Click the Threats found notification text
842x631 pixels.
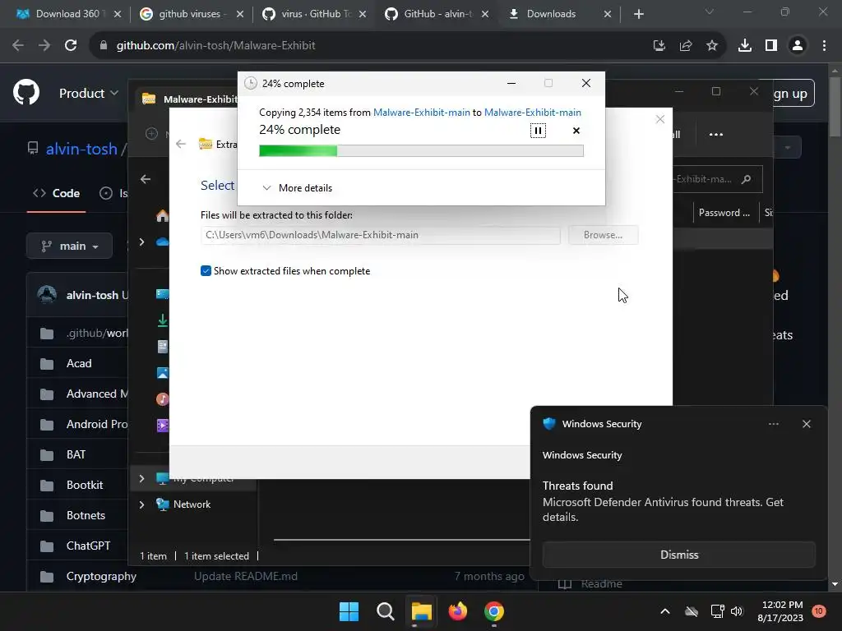point(578,486)
